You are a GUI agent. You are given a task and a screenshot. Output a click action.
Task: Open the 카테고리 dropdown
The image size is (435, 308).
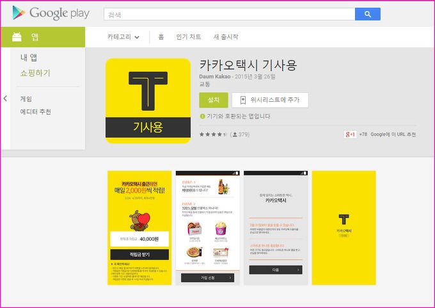123,37
